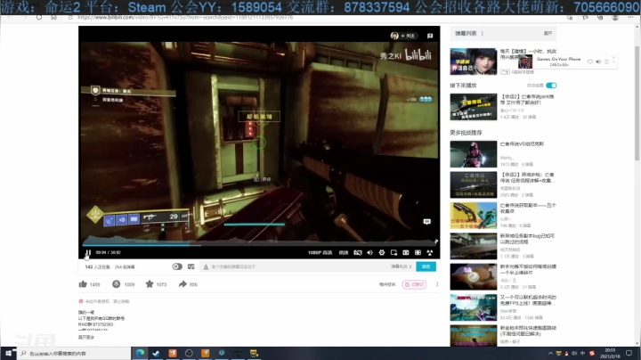Like the video with thumbs-up icon
The width and height of the screenshot is (641, 360).
pyautogui.click(x=83, y=284)
